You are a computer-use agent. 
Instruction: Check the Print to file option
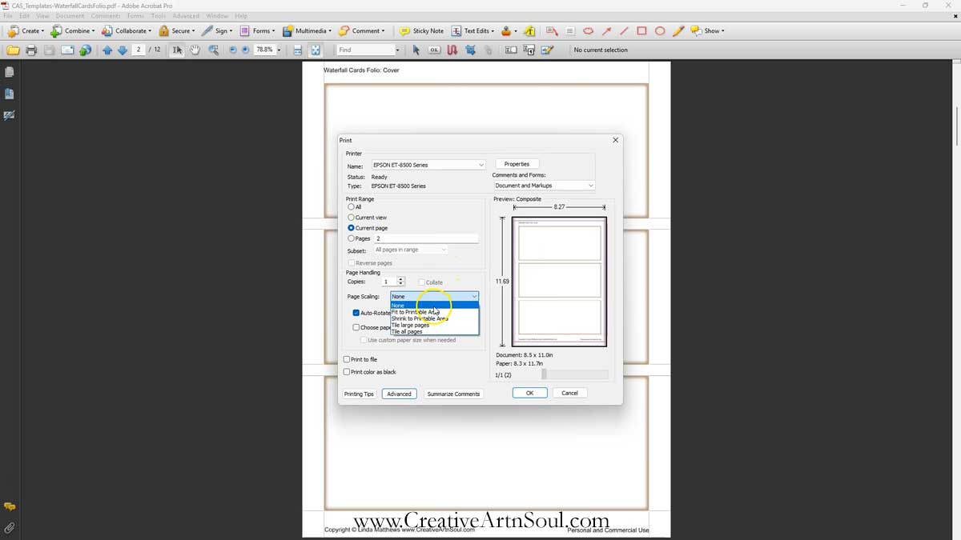tap(347, 359)
